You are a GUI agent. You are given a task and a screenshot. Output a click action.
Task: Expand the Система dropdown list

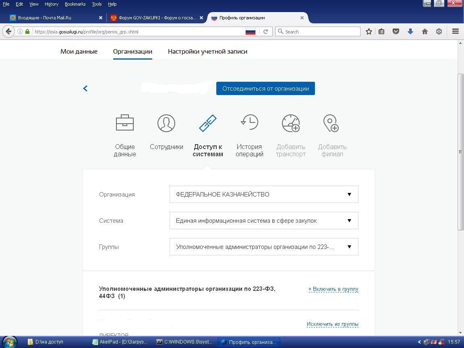[x=264, y=221]
